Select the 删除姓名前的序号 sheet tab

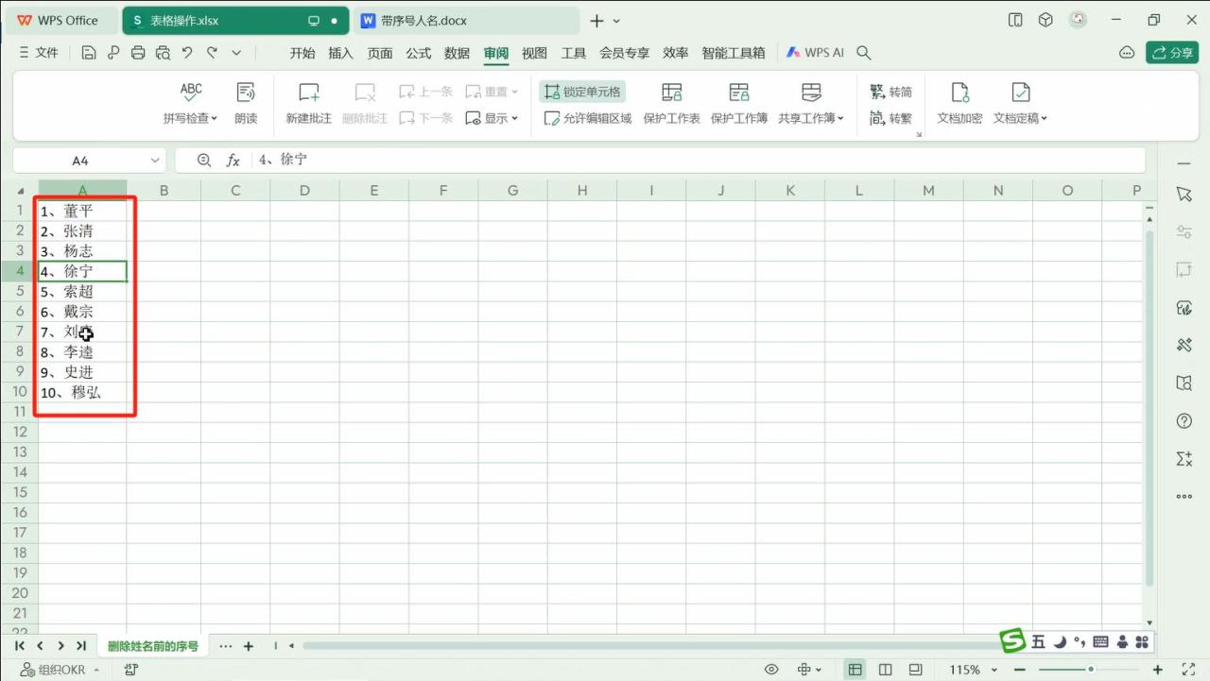click(153, 646)
